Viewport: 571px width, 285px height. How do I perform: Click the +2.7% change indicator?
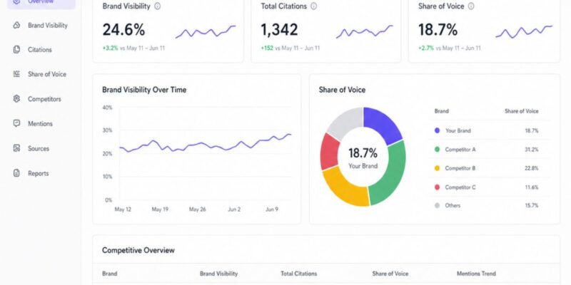(425, 48)
